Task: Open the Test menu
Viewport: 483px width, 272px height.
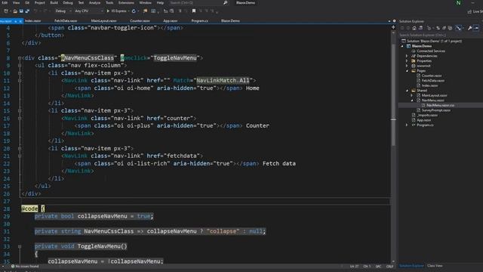Action: tap(81, 3)
